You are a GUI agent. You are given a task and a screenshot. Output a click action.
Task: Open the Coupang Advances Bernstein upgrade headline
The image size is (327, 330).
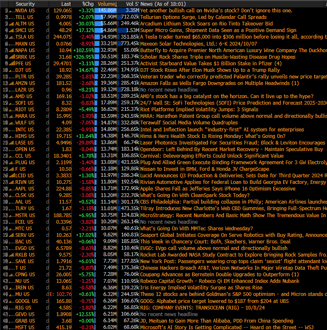pos(220,275)
